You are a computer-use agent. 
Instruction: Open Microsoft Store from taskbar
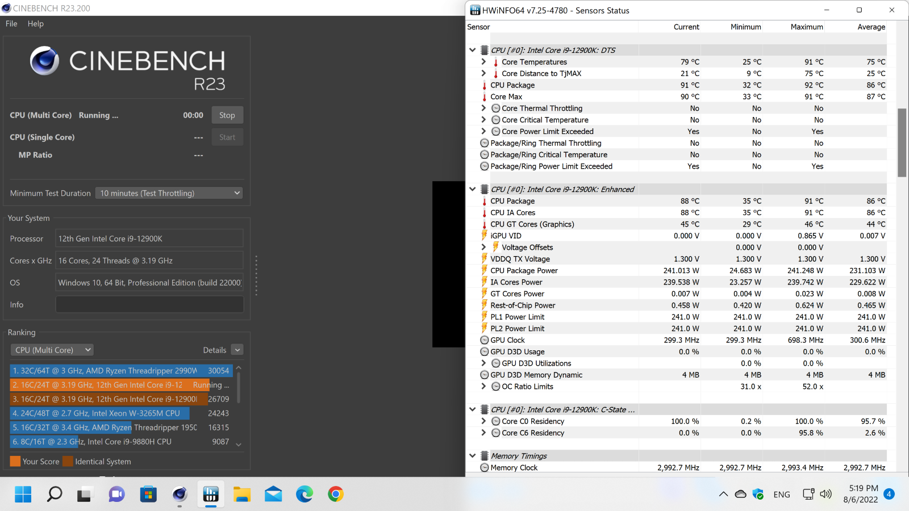point(148,494)
